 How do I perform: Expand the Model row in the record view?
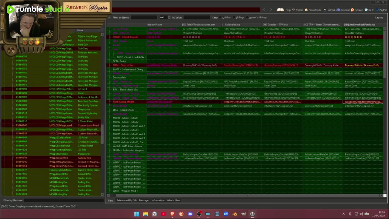[x=110, y=45]
